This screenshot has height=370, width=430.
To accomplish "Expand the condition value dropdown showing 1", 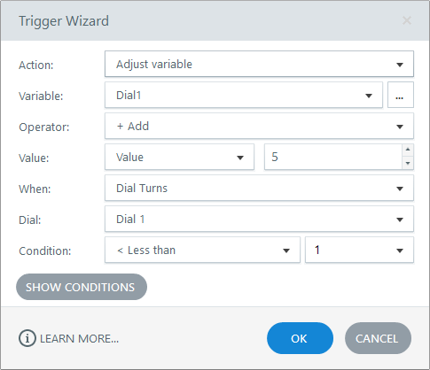I will point(359,250).
